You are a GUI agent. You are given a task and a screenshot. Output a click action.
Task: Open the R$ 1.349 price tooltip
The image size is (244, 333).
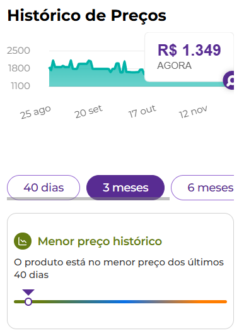coord(189,57)
